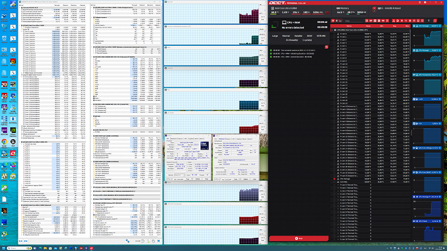Image resolution: width=447 pixels, height=251 pixels.
Task: Open OCCT red icon on the taskbar
Action: (91, 248)
